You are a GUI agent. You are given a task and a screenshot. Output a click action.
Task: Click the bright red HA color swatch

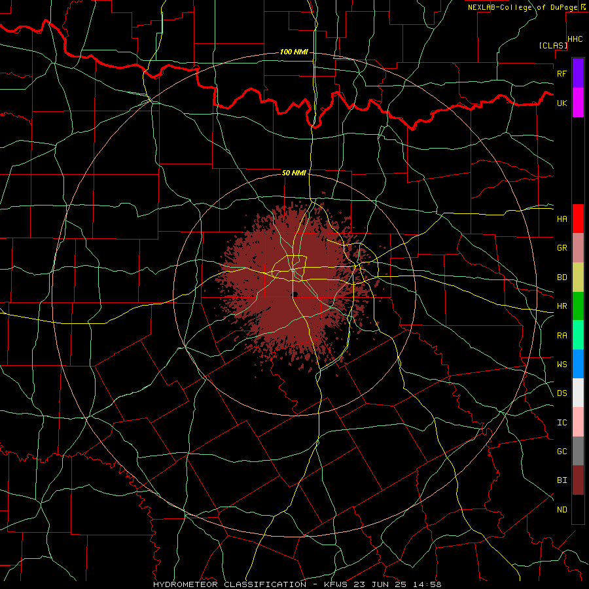pos(578,219)
